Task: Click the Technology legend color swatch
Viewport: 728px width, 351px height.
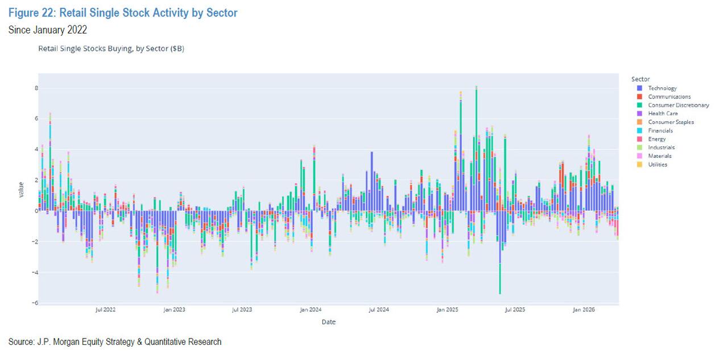Action: point(639,88)
